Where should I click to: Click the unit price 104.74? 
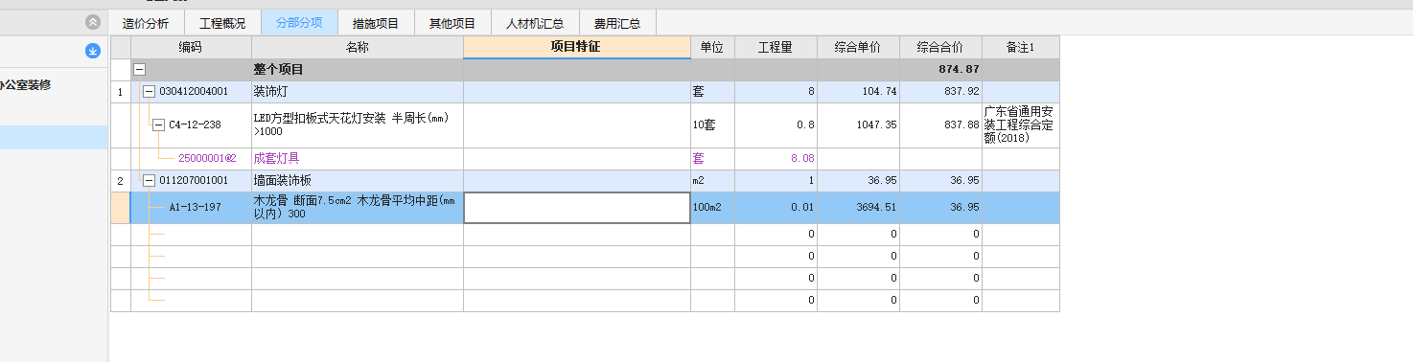point(858,92)
